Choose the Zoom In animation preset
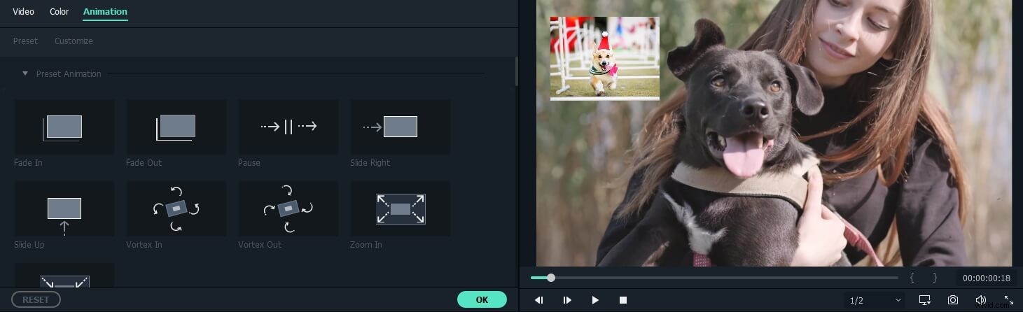Image resolution: width=1023 pixels, height=312 pixels. tap(401, 208)
